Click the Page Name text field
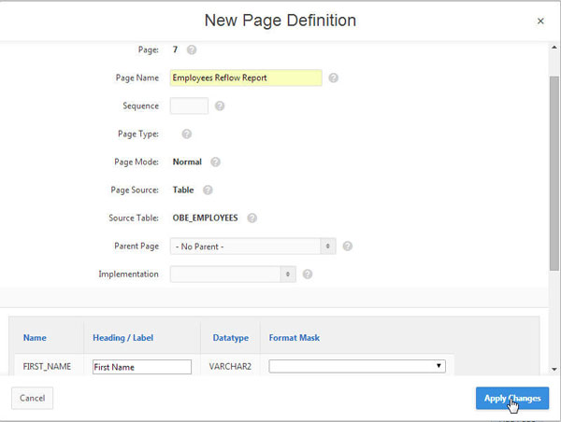This screenshot has height=422, width=561. click(245, 78)
